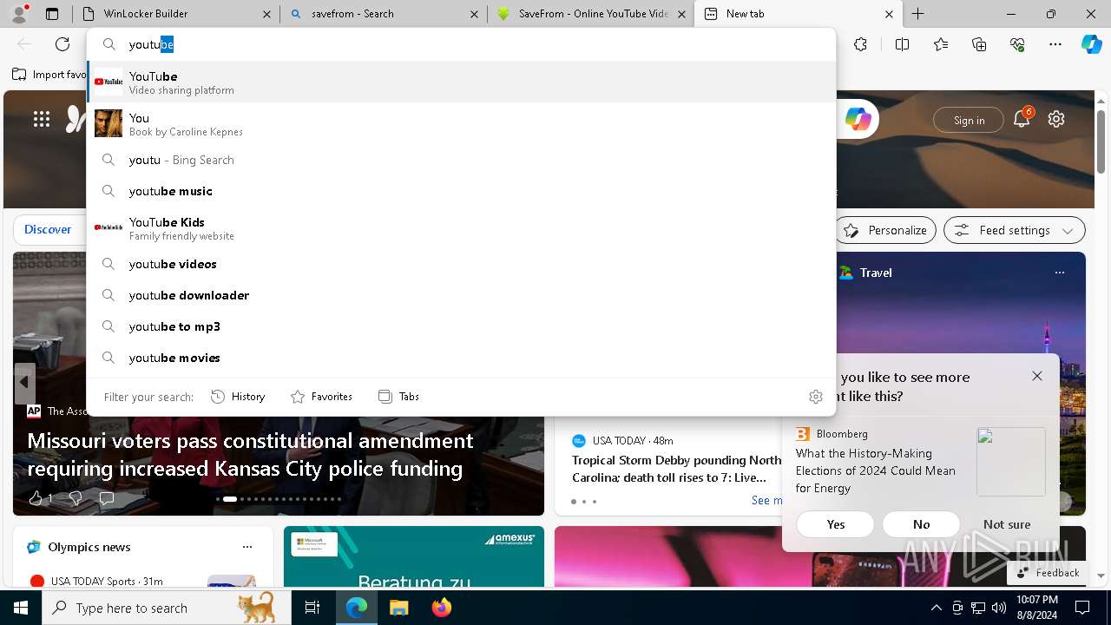Click the Edge profile avatar icon

click(x=19, y=13)
